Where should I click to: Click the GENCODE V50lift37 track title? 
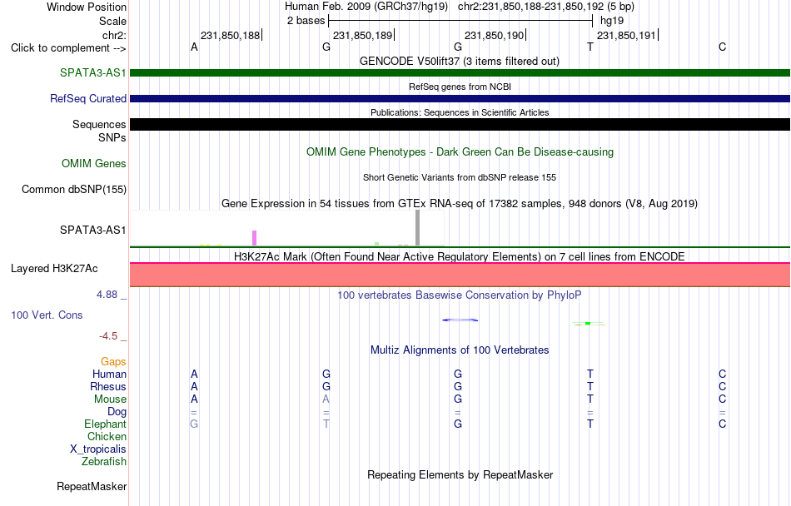[x=460, y=62]
